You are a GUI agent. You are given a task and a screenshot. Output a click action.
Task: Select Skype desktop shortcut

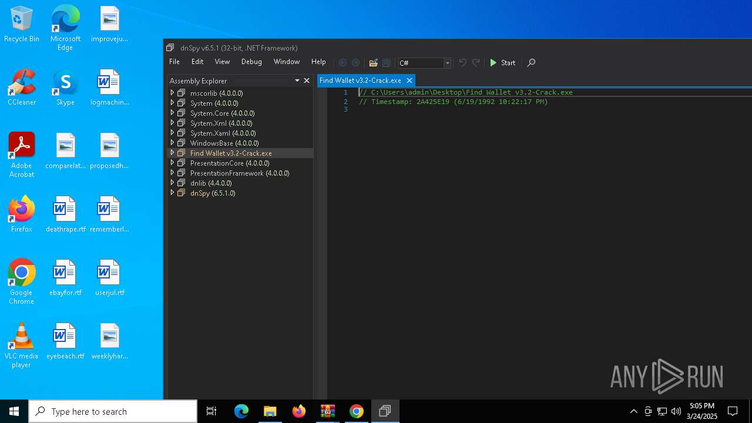pyautogui.click(x=65, y=88)
